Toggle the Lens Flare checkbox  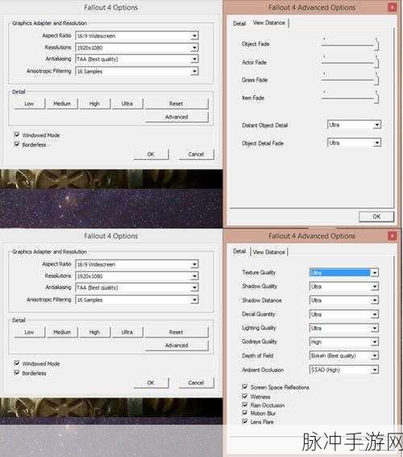(x=245, y=421)
